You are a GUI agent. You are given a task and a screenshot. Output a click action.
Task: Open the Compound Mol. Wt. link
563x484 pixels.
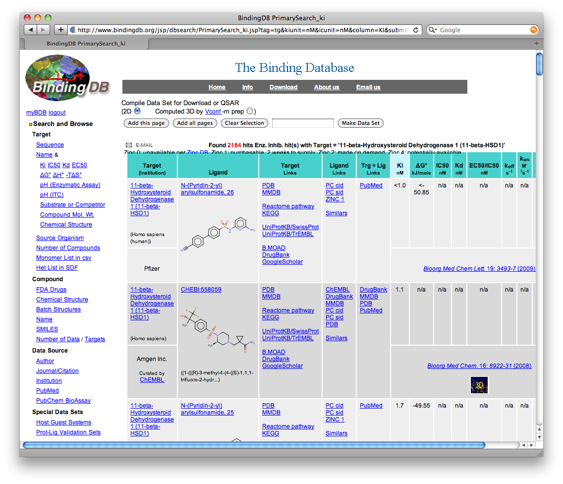[67, 215]
